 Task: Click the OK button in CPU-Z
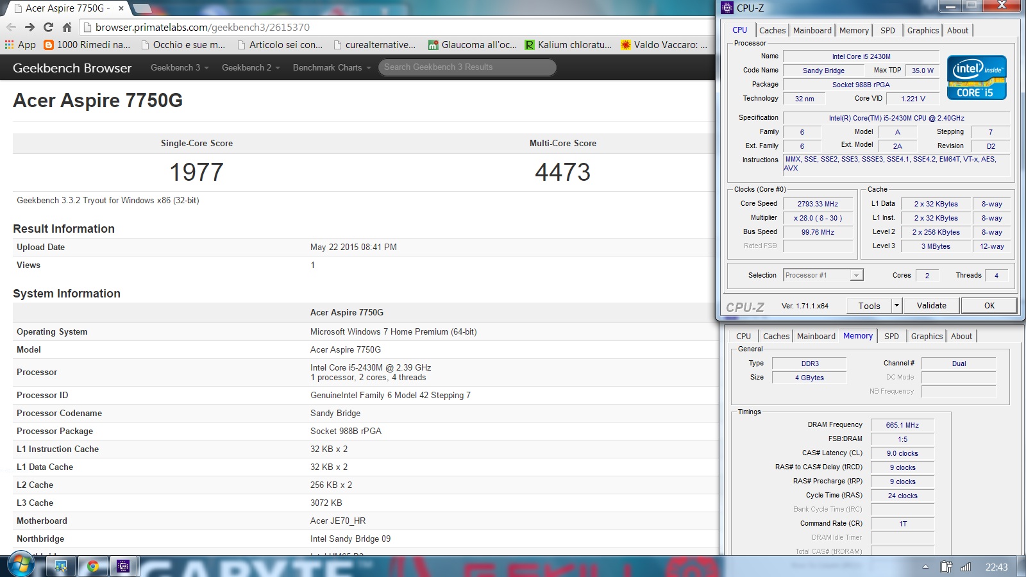(989, 306)
